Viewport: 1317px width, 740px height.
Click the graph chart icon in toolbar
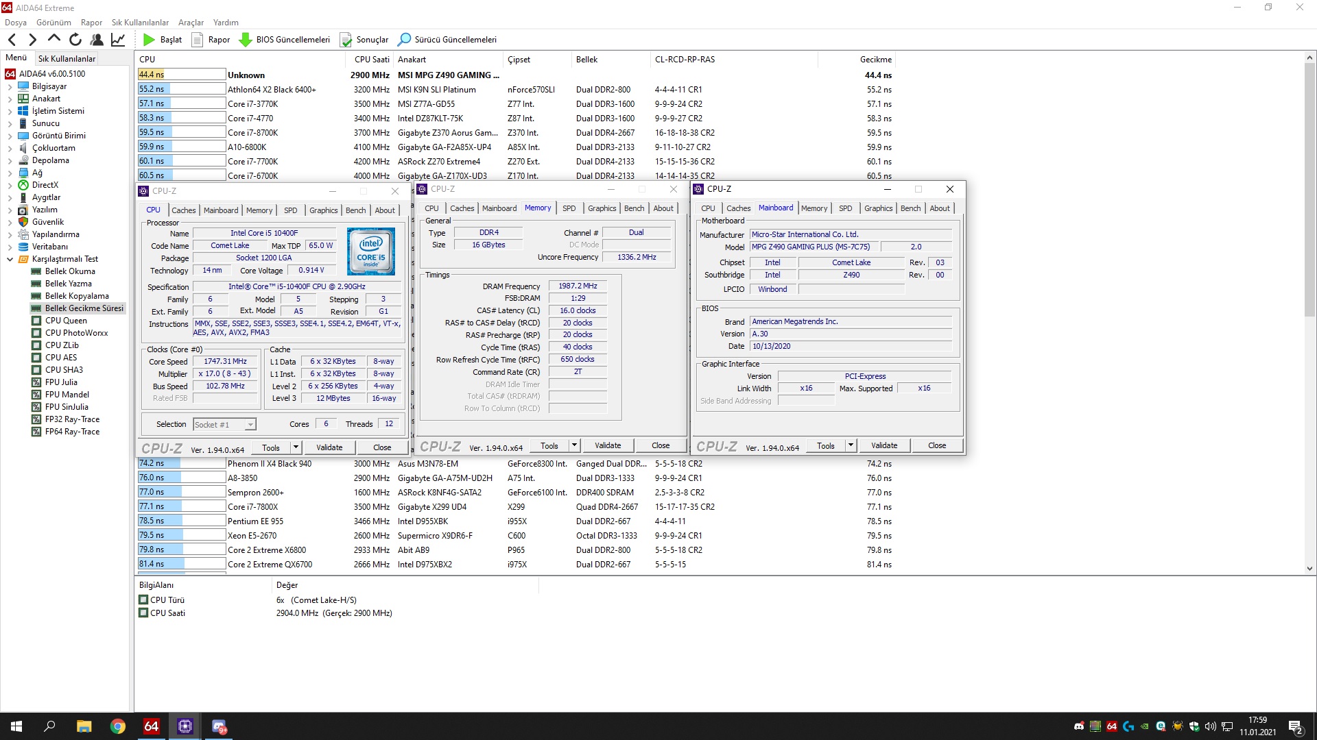click(118, 40)
